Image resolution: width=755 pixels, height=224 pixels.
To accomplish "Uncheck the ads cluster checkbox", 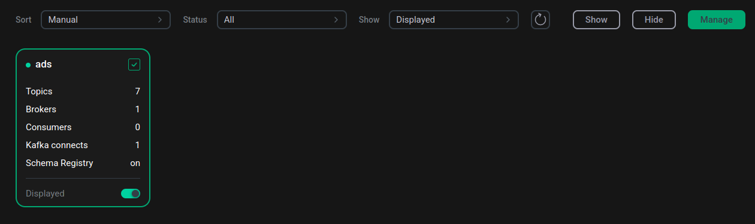I will [x=134, y=65].
